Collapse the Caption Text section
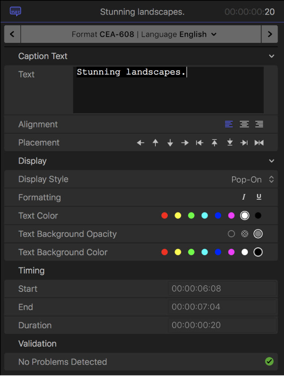The width and height of the screenshot is (284, 376). (272, 56)
